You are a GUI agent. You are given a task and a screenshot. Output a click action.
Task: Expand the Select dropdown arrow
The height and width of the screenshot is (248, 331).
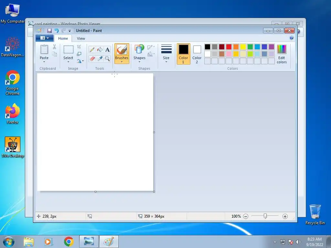[x=68, y=62]
